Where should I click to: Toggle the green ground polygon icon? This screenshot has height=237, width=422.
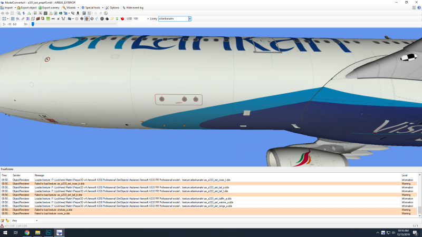(48, 19)
